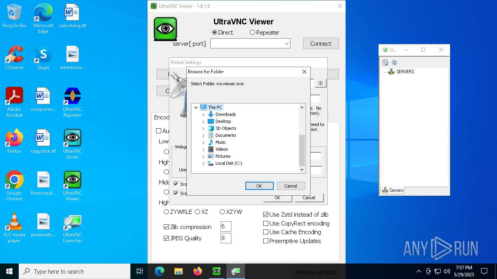Open the Windows Start menu
Screen dimensions: 497x279
[x=9, y=271]
